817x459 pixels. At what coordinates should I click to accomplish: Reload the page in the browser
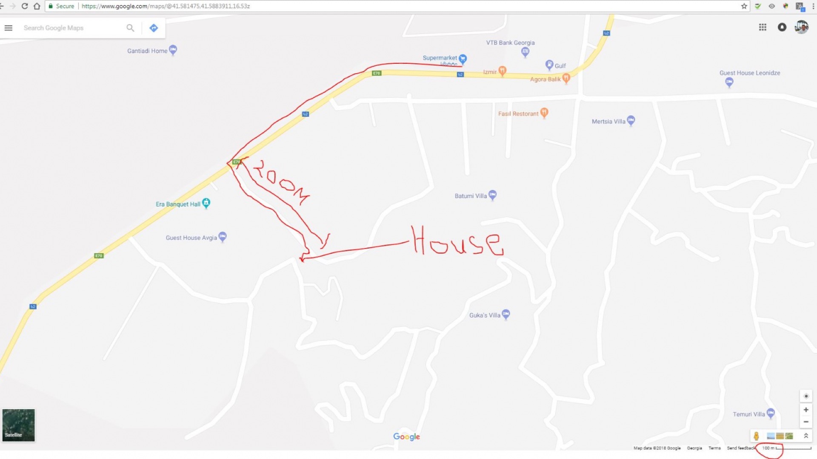(24, 6)
